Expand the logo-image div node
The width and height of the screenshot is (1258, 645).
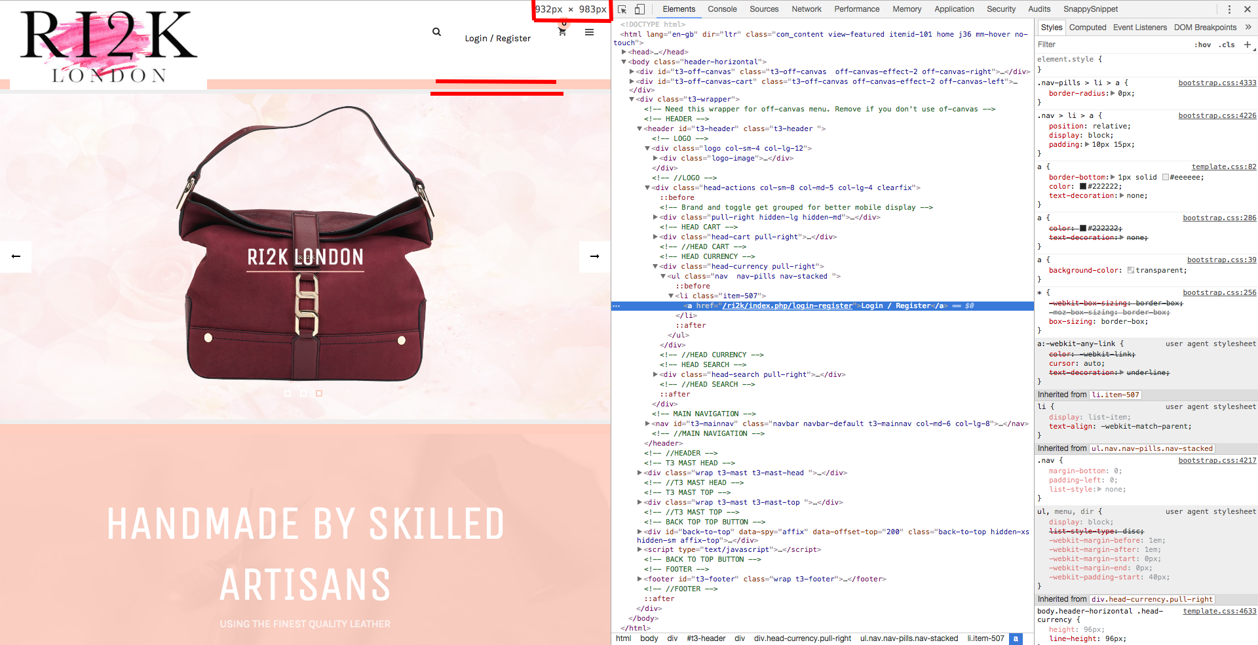click(656, 158)
